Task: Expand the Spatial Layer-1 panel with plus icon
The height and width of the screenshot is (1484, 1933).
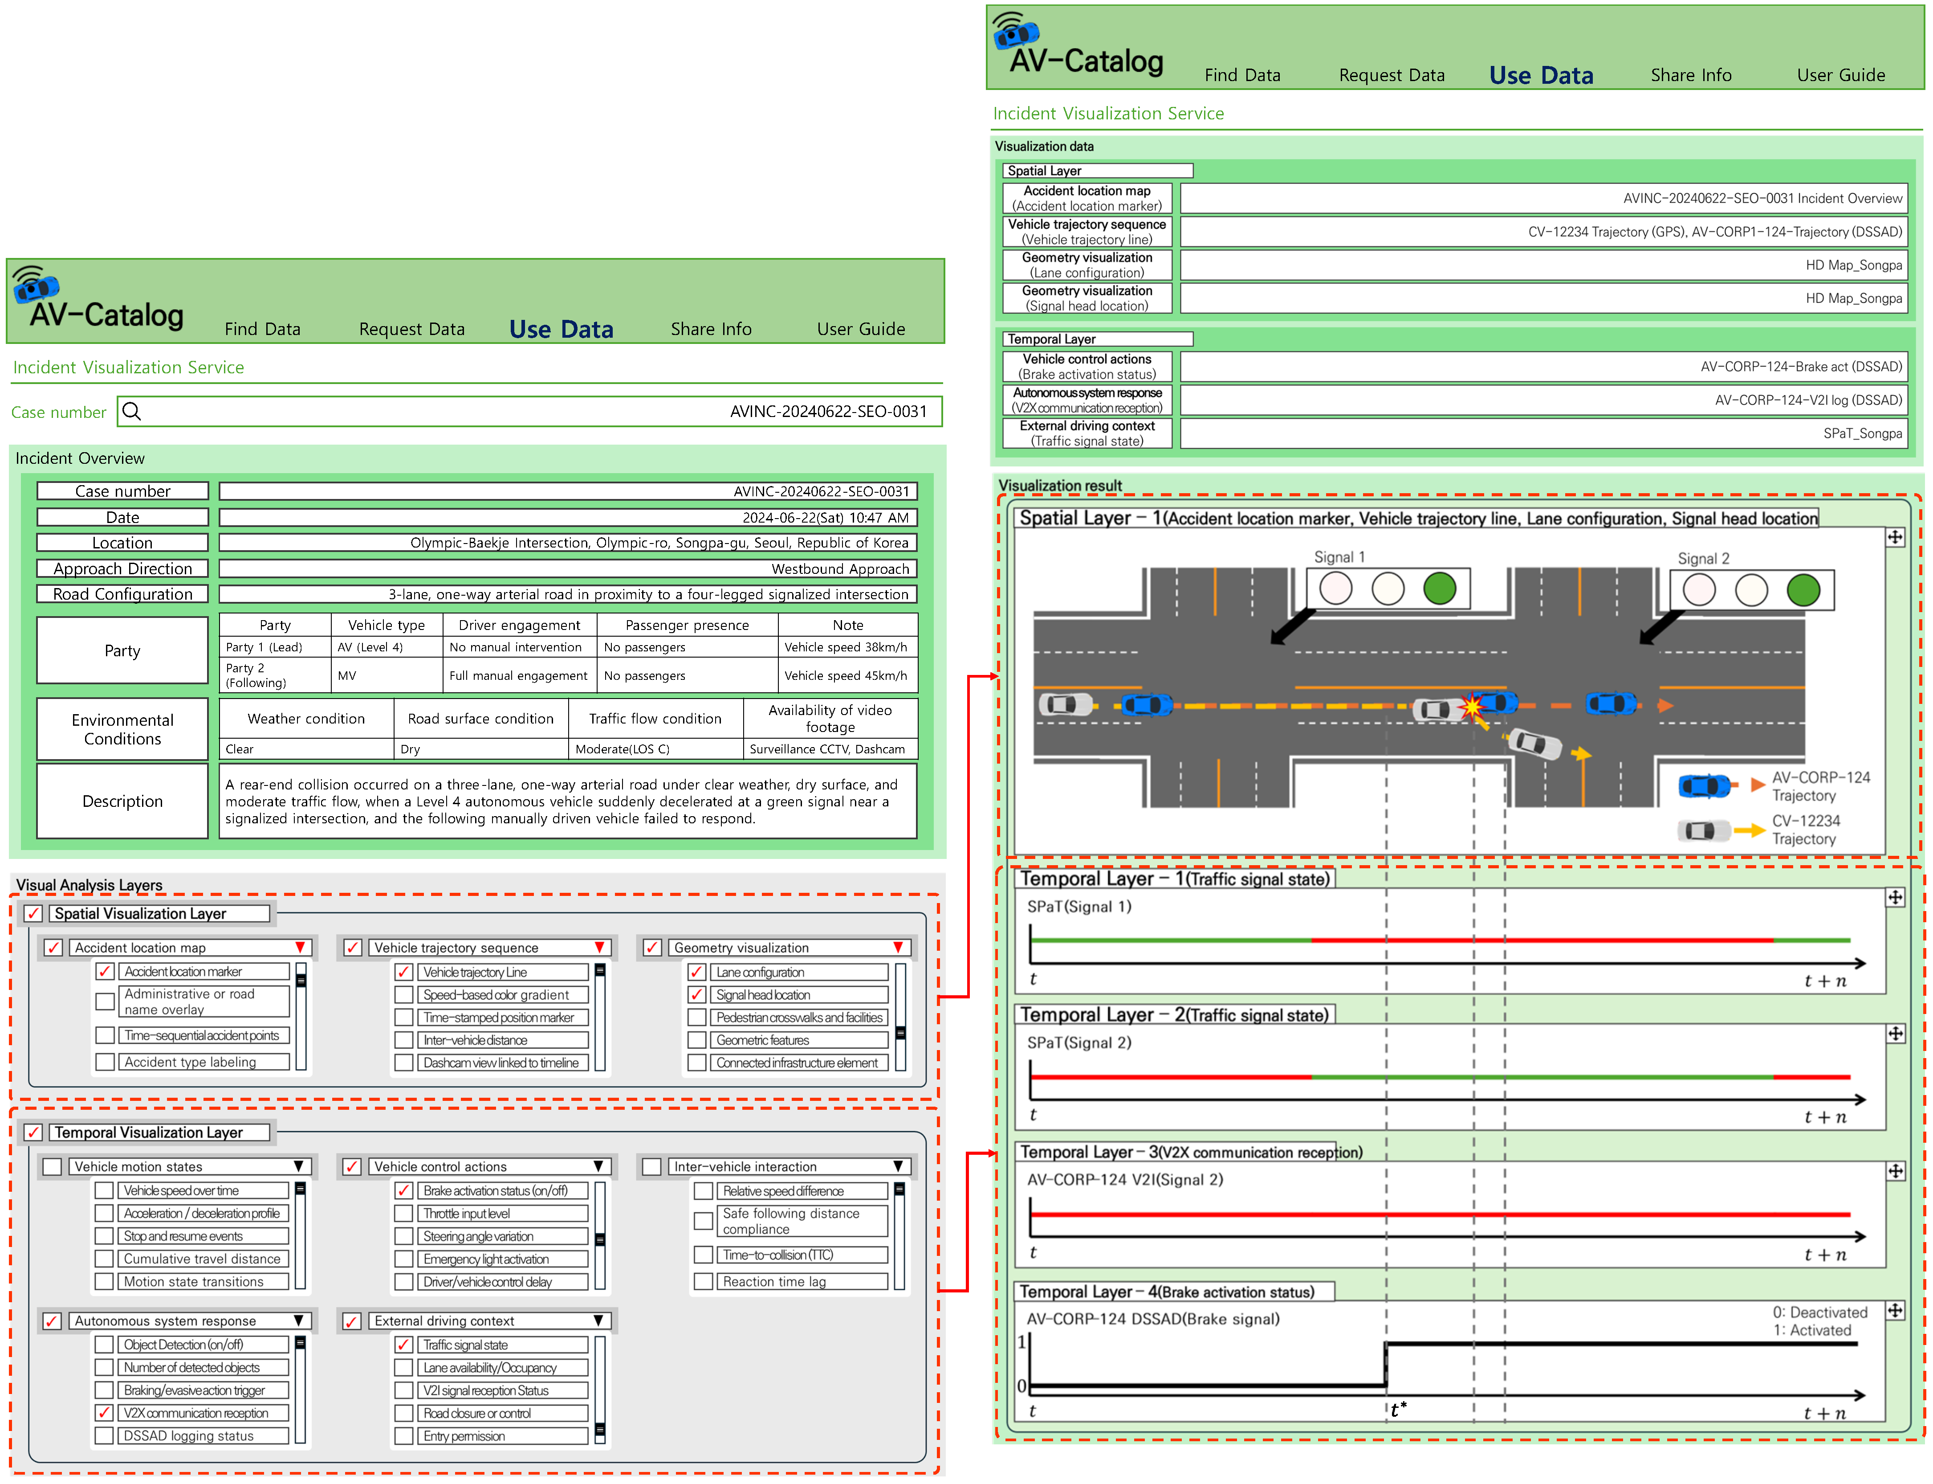Action: [x=1895, y=537]
